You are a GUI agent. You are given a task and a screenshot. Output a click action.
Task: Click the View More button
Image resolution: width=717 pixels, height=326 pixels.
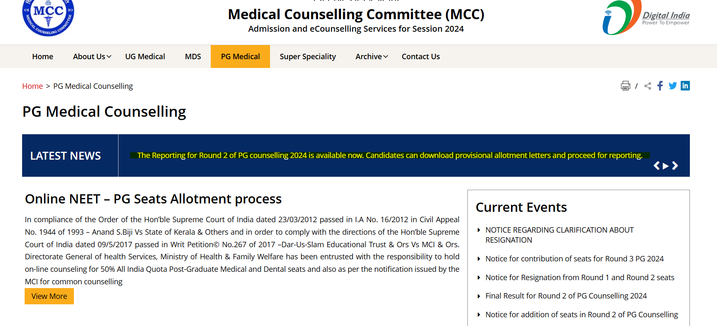pos(49,296)
